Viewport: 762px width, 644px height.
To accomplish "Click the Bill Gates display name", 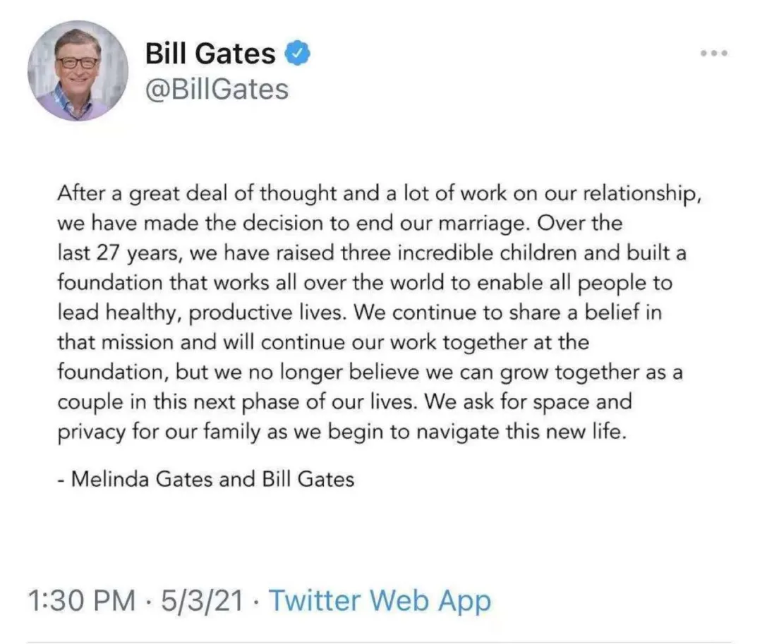I will (210, 53).
